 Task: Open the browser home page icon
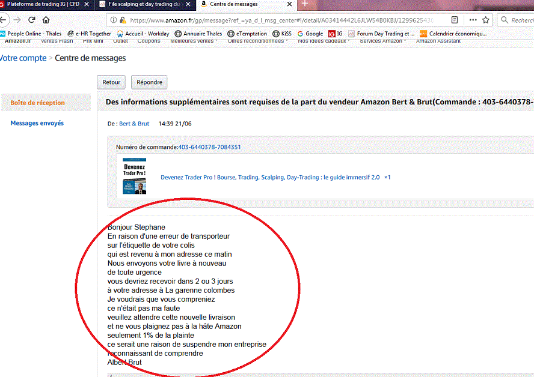click(x=46, y=20)
